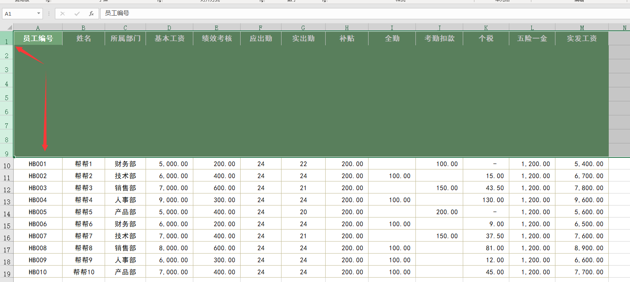Select the cell containing 帮帮10

pyautogui.click(x=84, y=272)
